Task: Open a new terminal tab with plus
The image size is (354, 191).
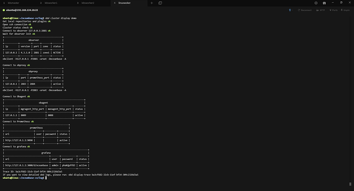Action: pos(152,3)
